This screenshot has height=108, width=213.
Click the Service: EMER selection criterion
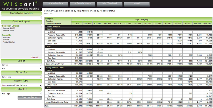pos(9,28)
